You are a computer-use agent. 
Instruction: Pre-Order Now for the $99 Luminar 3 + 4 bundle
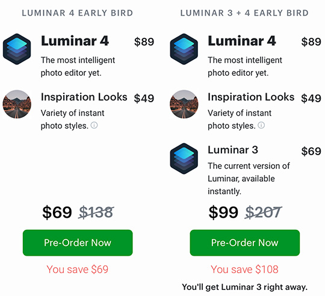pos(245,243)
